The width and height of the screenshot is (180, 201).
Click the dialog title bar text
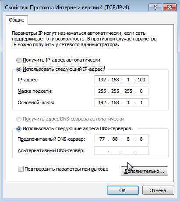pyautogui.click(x=67, y=7)
